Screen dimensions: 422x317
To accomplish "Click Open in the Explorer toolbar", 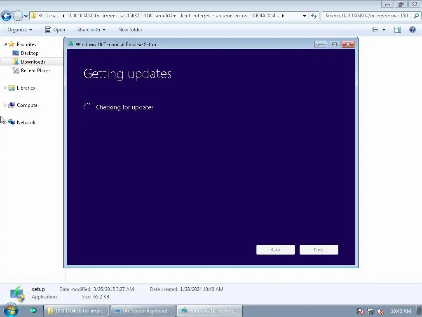I will coord(55,30).
